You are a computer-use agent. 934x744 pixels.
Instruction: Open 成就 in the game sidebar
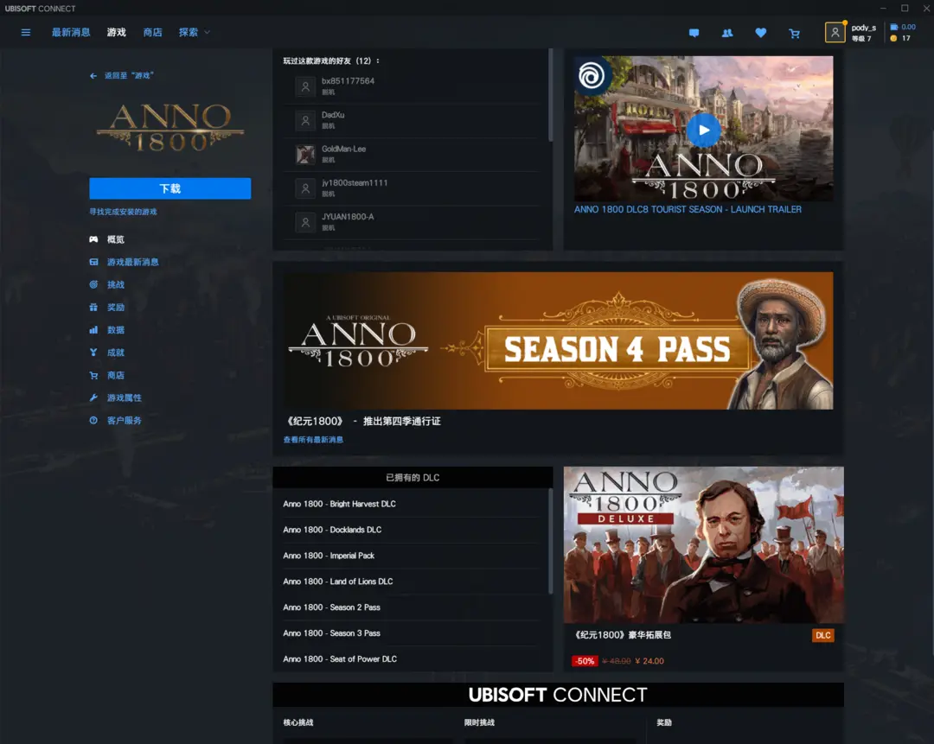(116, 353)
